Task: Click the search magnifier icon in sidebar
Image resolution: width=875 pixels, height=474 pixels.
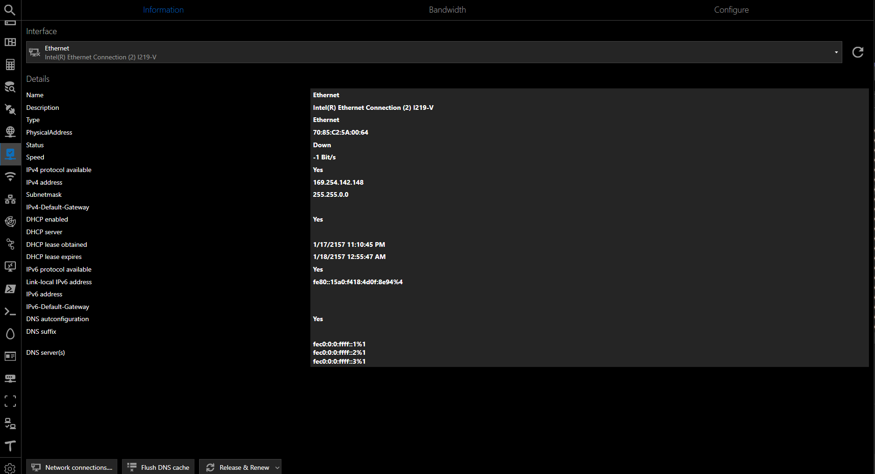Action: tap(10, 10)
